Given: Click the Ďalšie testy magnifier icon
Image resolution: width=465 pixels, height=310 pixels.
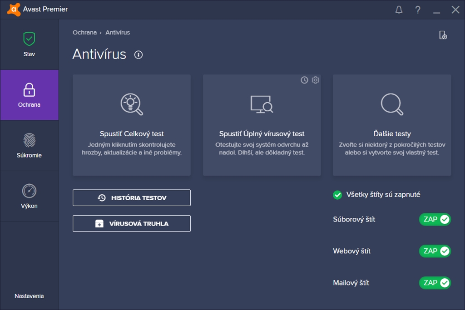Looking at the screenshot, I should coord(391,104).
